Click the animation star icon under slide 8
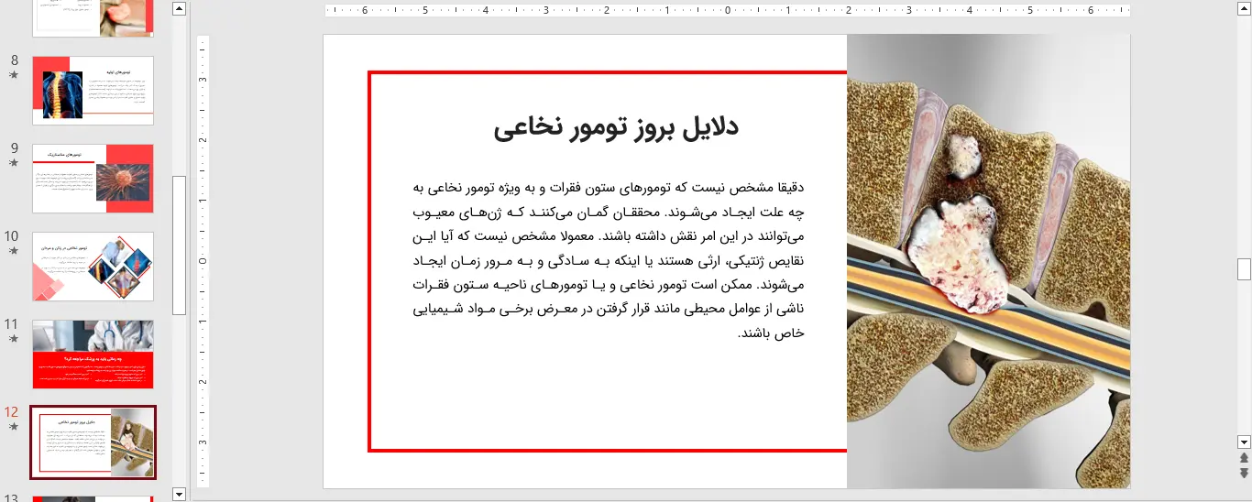The image size is (1252, 502). tap(13, 75)
